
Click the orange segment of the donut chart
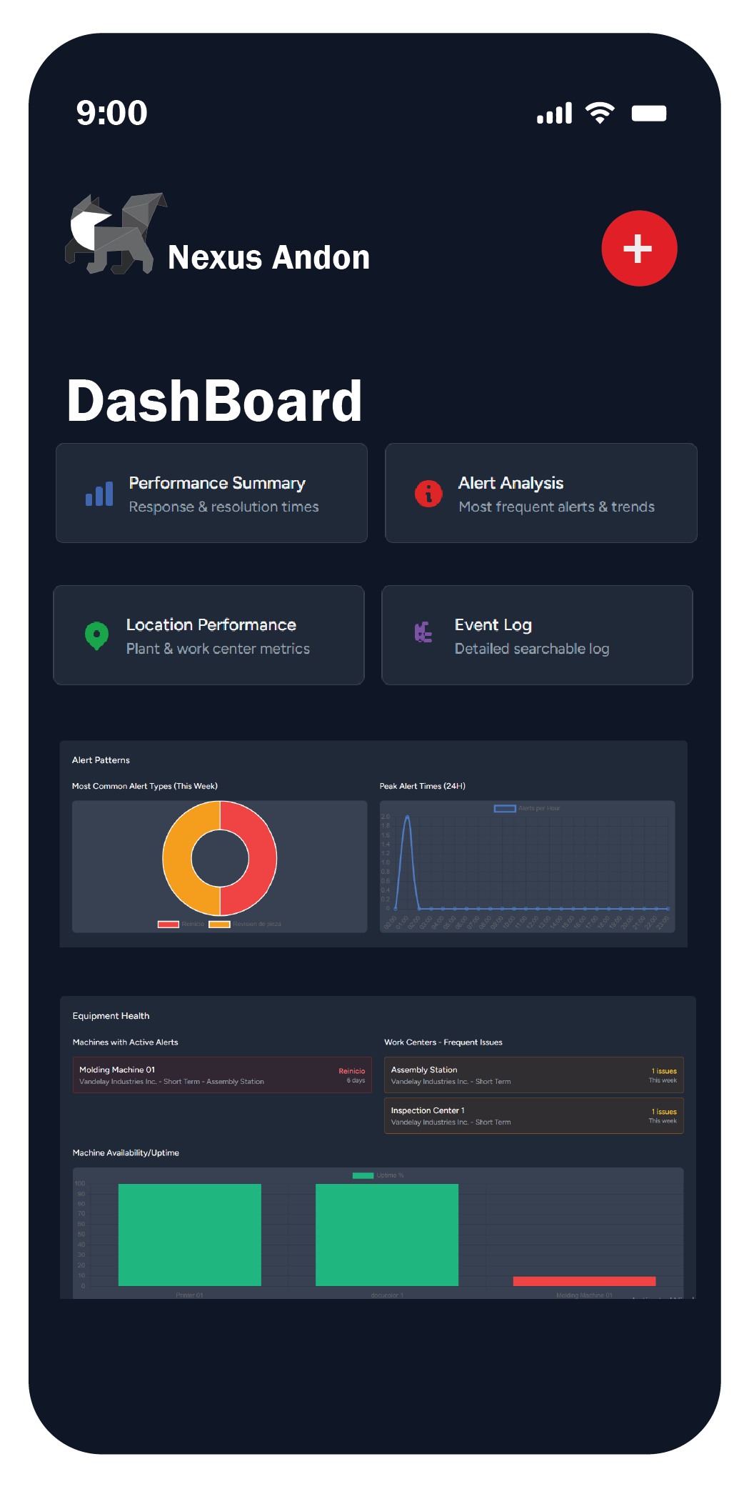click(177, 857)
